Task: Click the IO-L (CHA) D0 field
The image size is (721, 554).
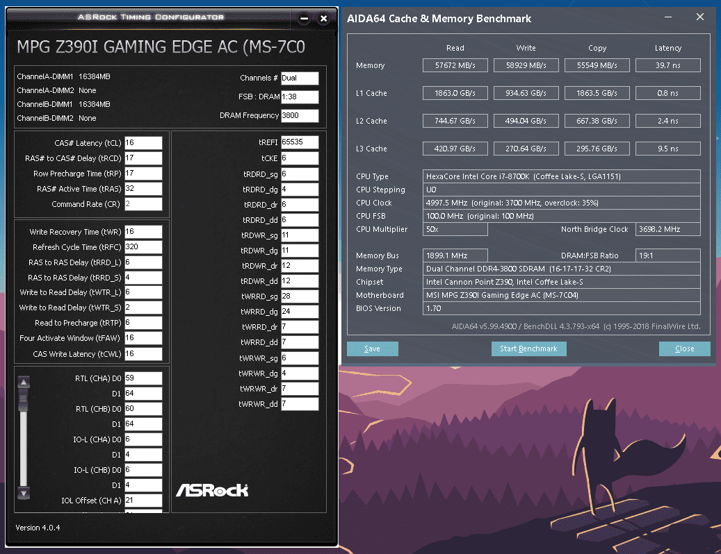Action: [x=143, y=439]
